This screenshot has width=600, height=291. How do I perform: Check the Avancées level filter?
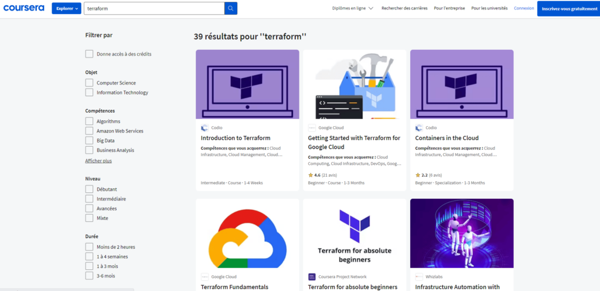click(89, 208)
